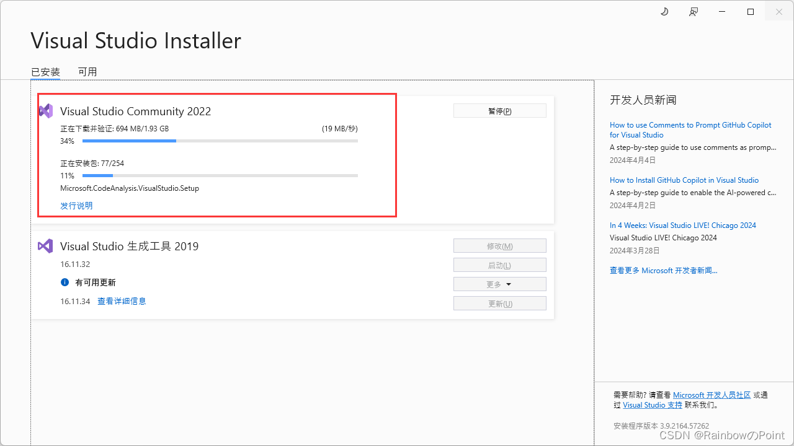
Task: Click the 更新(U) button
Action: (x=500, y=304)
